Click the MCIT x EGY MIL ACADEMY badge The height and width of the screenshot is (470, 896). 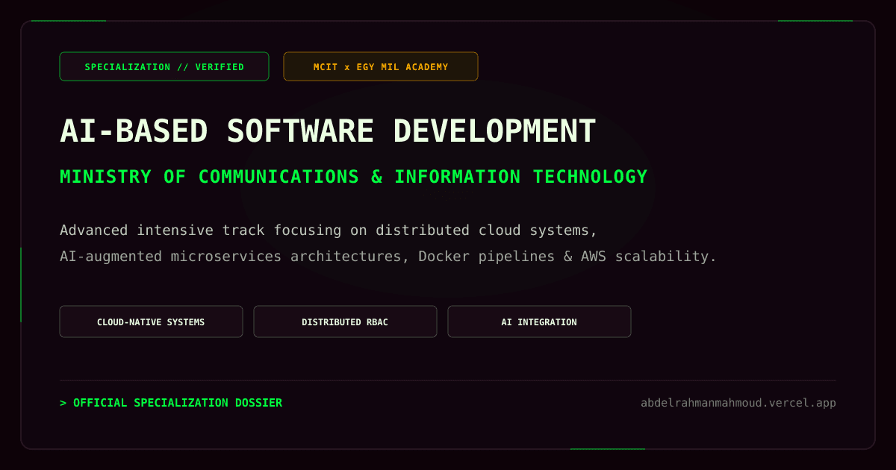pos(381,66)
